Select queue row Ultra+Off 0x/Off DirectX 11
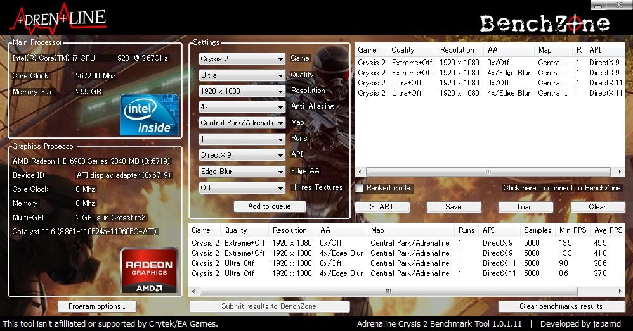633x331 pixels. (490, 82)
